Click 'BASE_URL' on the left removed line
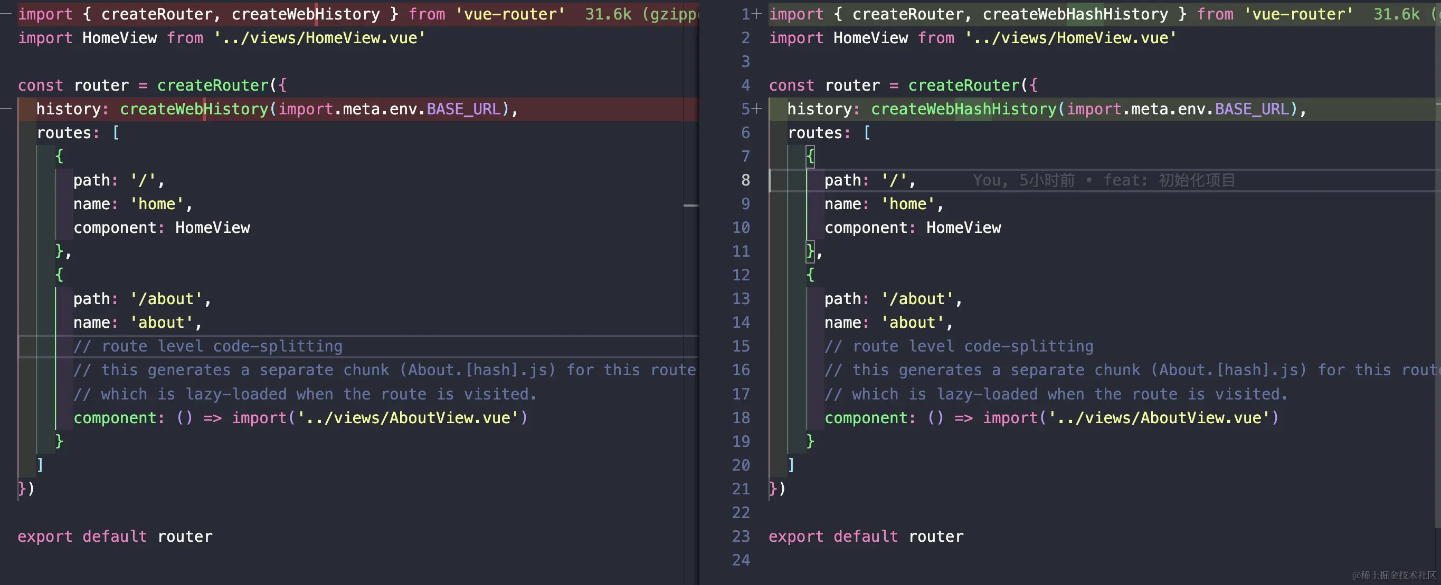Screen dimensions: 1441x585 click(x=463, y=109)
